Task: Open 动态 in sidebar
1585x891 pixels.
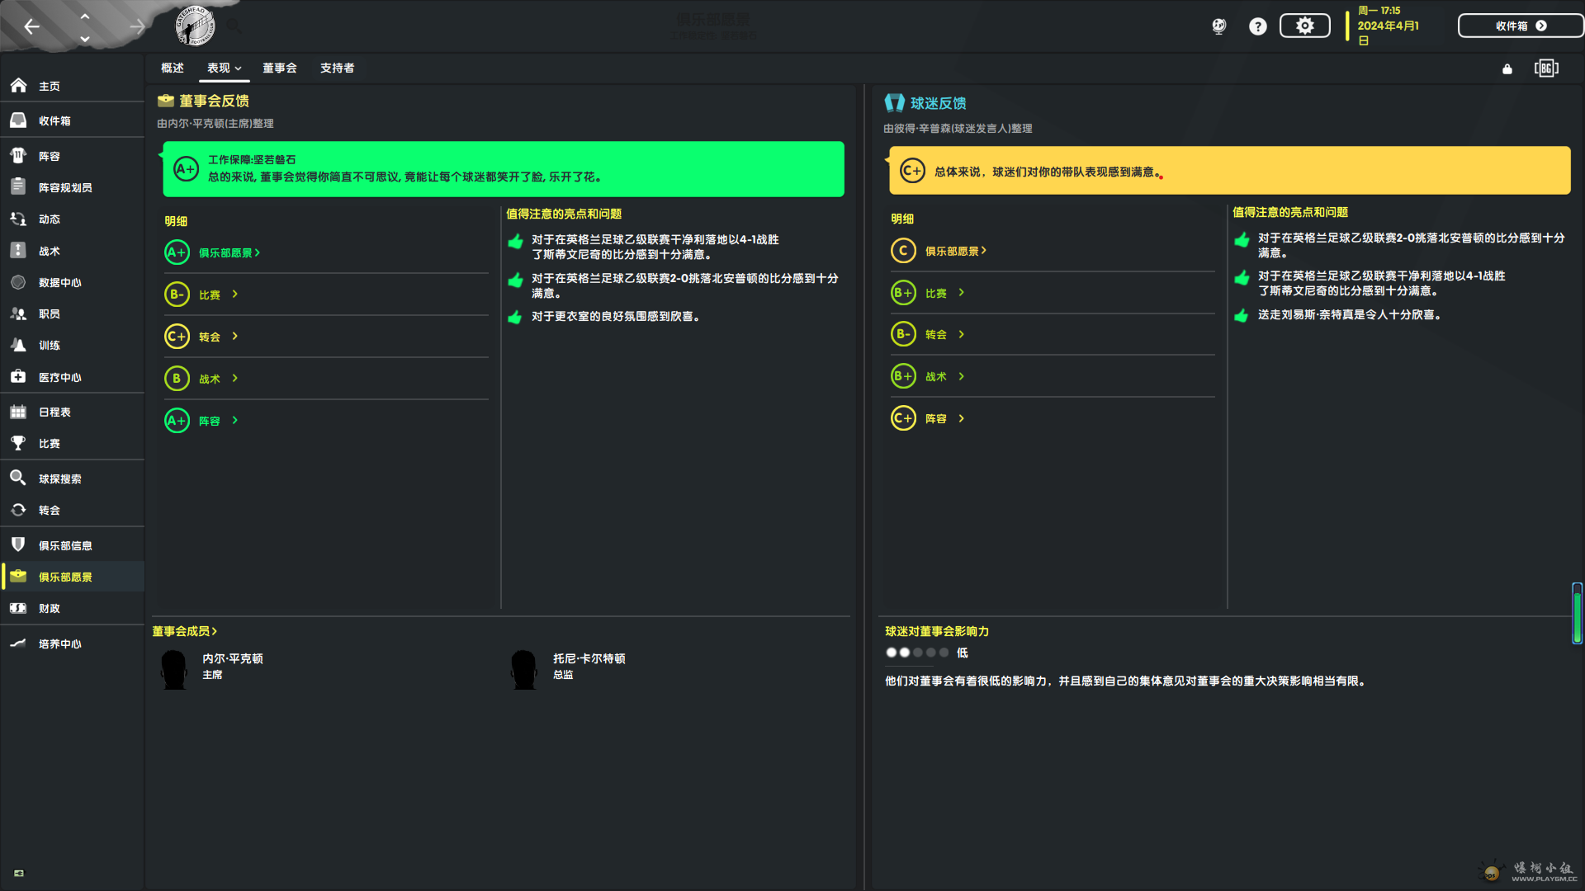Action: (x=72, y=219)
